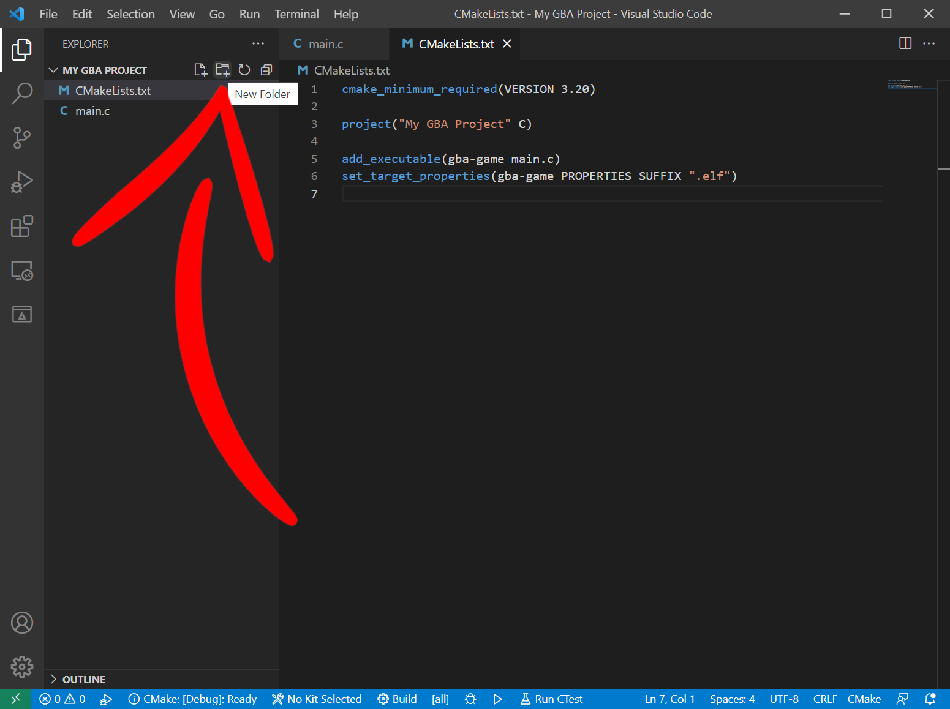950x709 pixels.
Task: Select the [all] build target
Action: click(x=439, y=699)
